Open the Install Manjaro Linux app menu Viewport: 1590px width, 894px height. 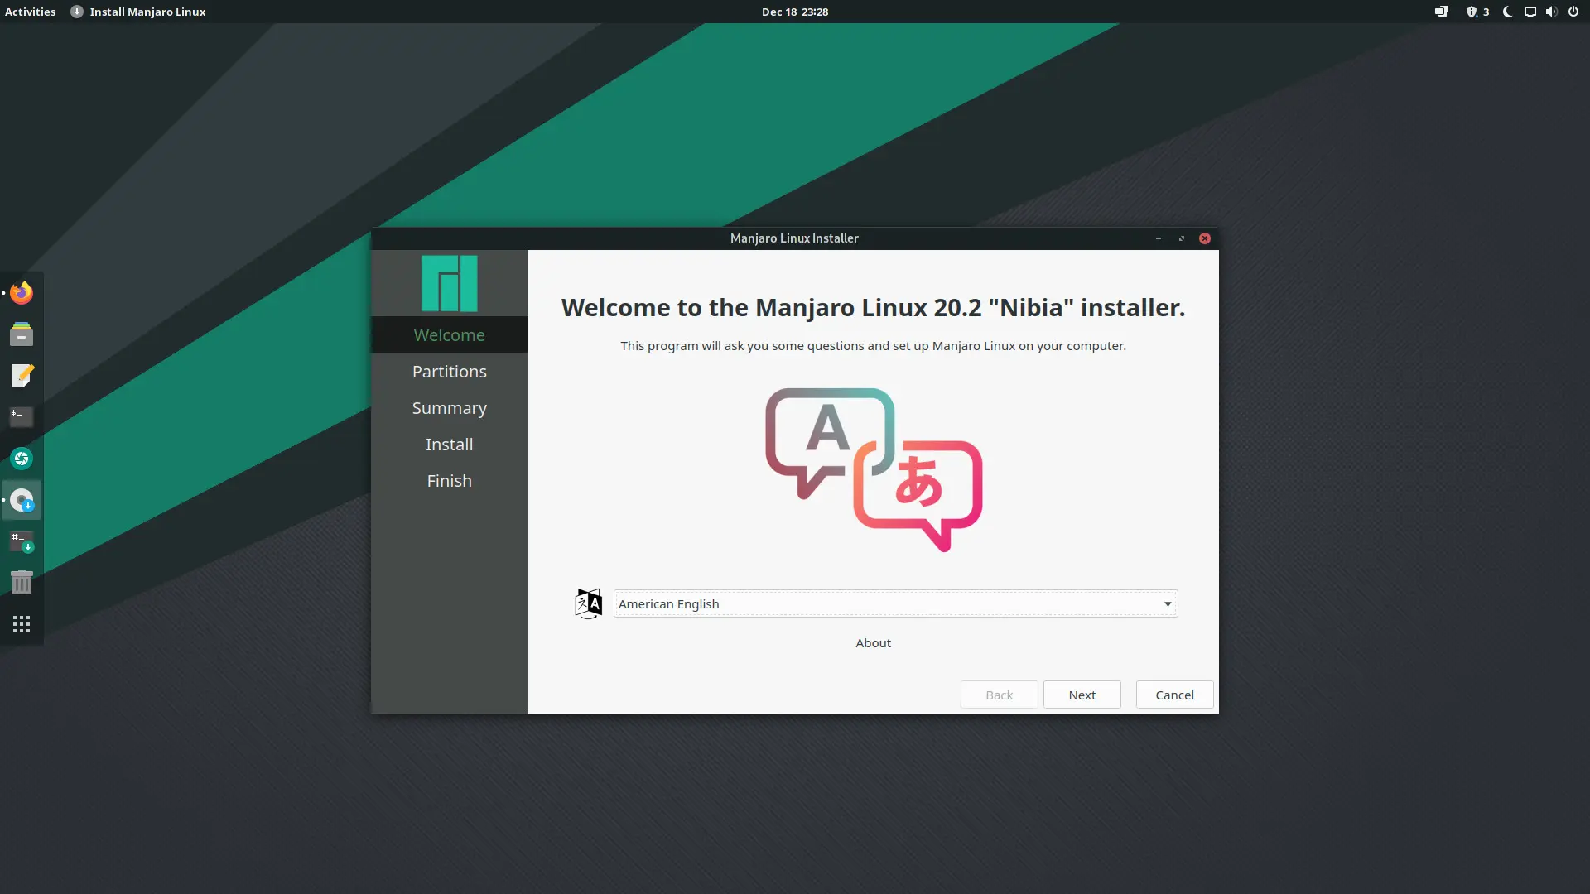(x=138, y=12)
